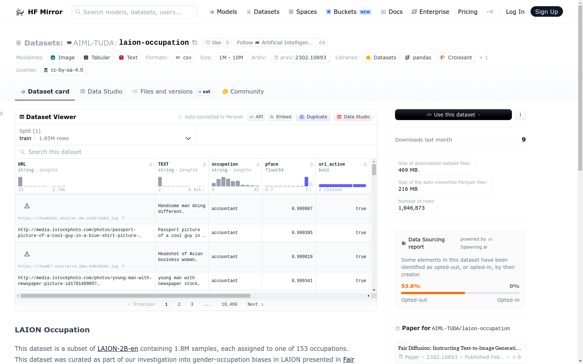Expand the Split train dropdown

(x=106, y=135)
